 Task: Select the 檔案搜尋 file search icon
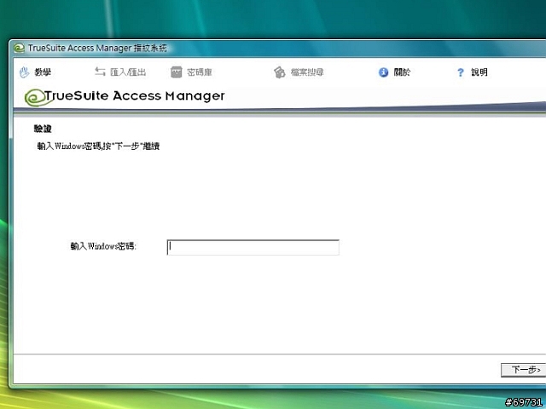[x=279, y=72]
